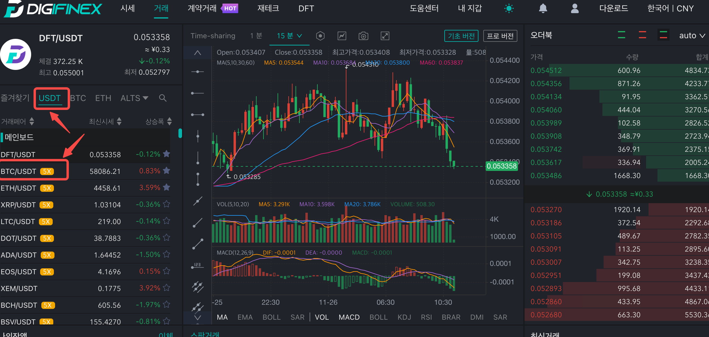Switch to ETH market tab
709x337 pixels.
point(103,98)
